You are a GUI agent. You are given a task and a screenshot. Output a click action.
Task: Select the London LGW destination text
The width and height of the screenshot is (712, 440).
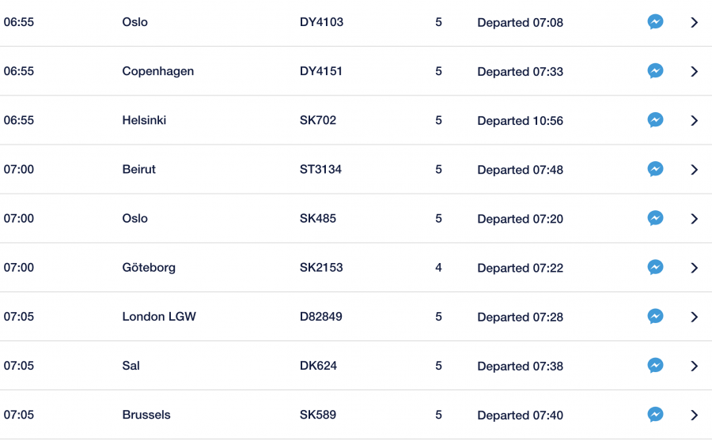pos(159,317)
